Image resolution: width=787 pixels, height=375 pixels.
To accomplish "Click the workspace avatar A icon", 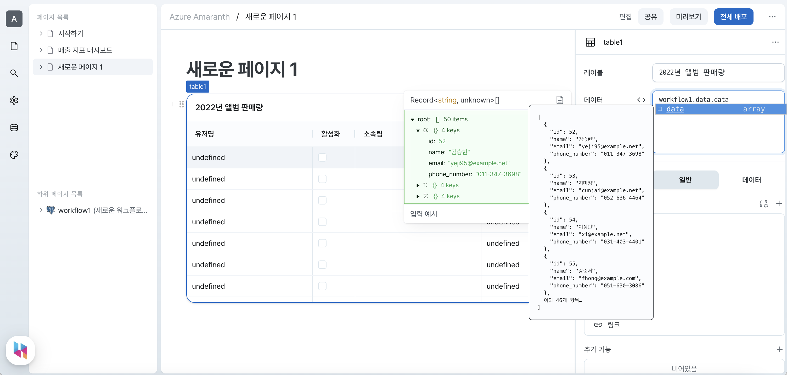I will tap(14, 19).
